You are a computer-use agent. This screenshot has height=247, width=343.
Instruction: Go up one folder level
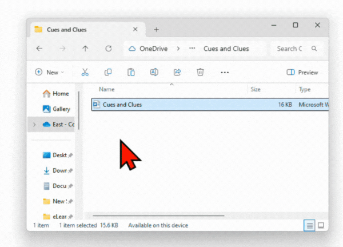point(85,49)
